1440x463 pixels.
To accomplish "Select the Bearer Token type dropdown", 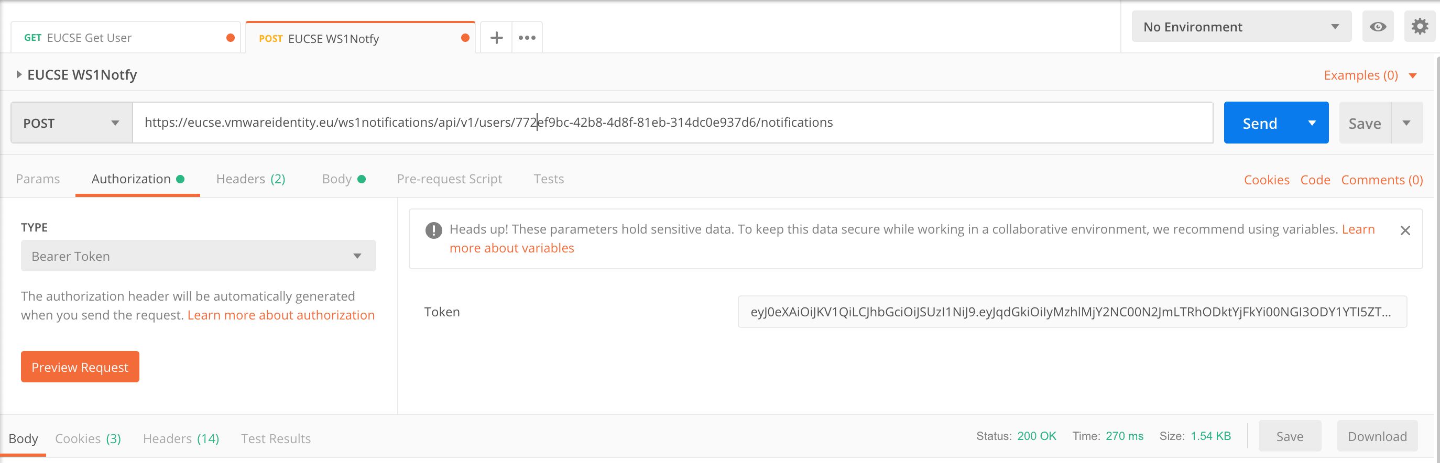I will coord(199,256).
